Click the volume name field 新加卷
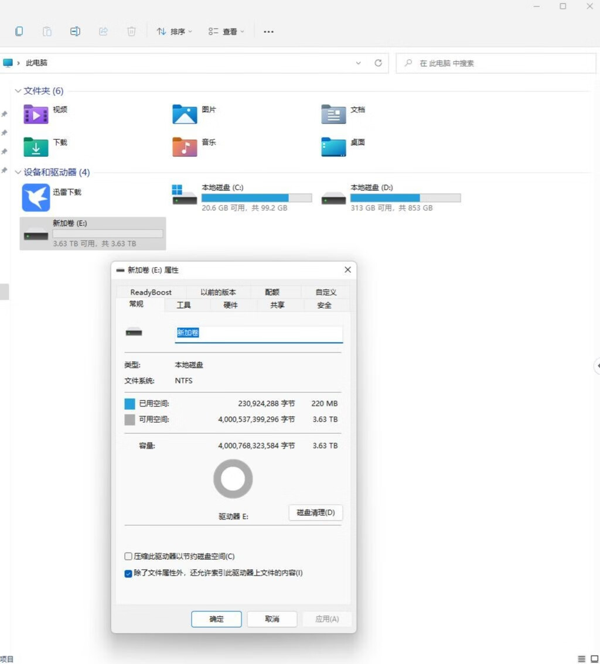600x664 pixels. pos(258,334)
